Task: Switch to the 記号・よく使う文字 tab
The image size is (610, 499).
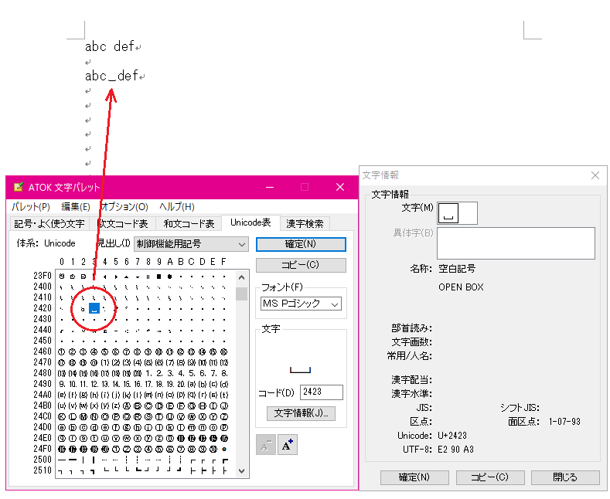Action: [x=49, y=223]
